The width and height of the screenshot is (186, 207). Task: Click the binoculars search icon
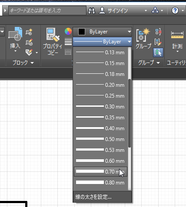92,10
